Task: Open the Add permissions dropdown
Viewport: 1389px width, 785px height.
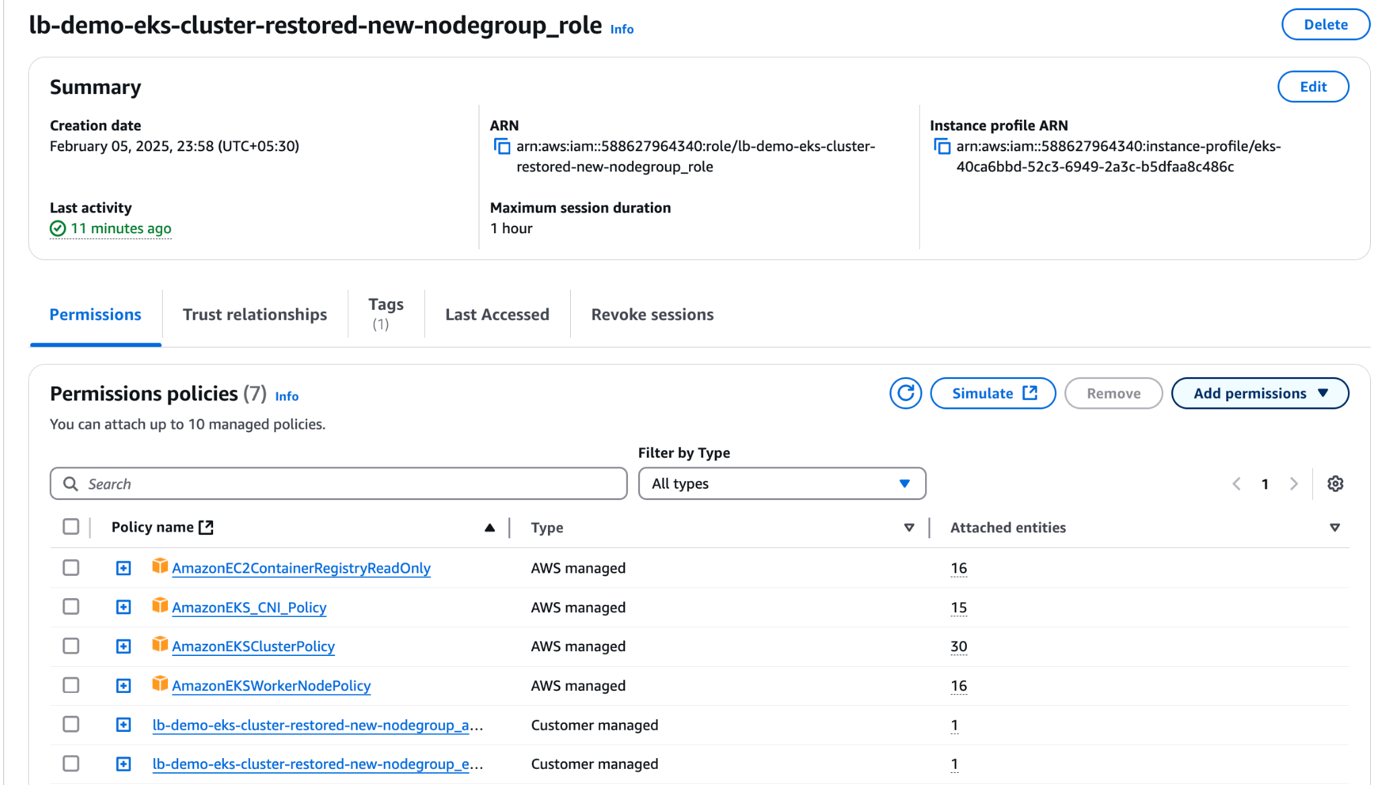Action: point(1260,393)
